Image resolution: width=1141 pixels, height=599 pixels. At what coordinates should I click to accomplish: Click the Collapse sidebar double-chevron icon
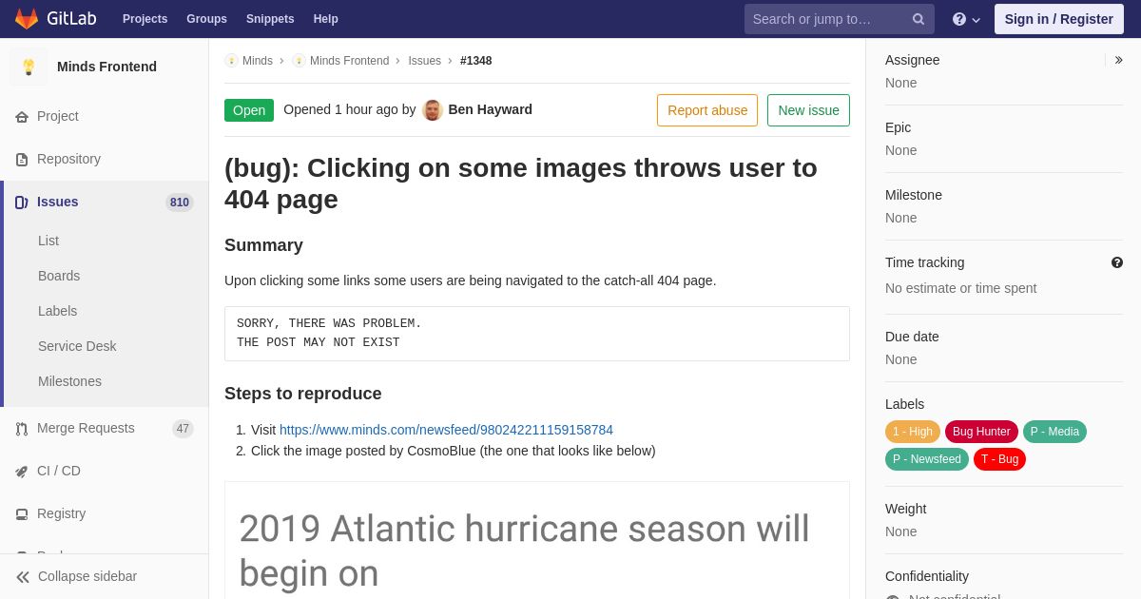[23, 577]
